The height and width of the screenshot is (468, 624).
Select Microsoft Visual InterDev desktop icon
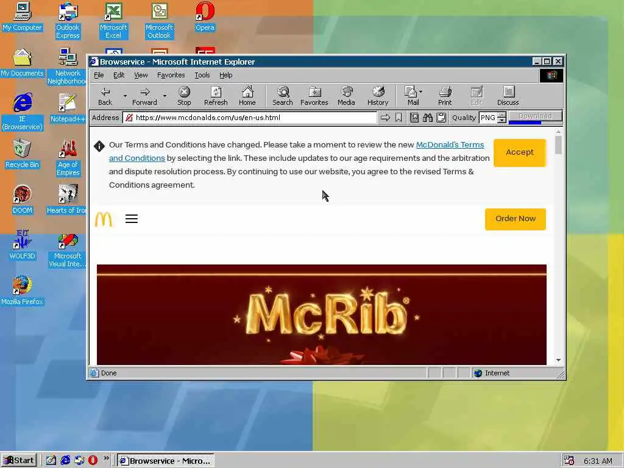click(x=67, y=249)
